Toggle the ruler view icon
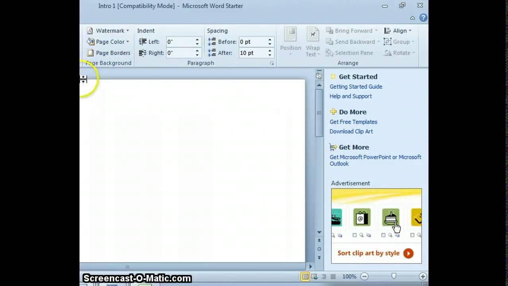This screenshot has height=286, width=508. [319, 75]
